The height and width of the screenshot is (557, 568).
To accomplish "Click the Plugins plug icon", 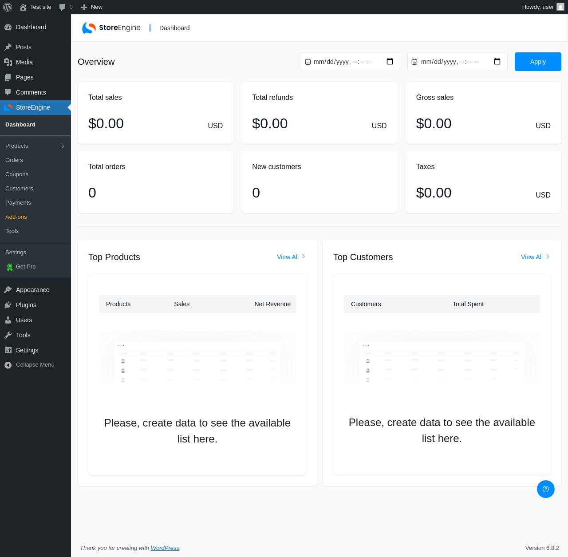I will point(8,305).
